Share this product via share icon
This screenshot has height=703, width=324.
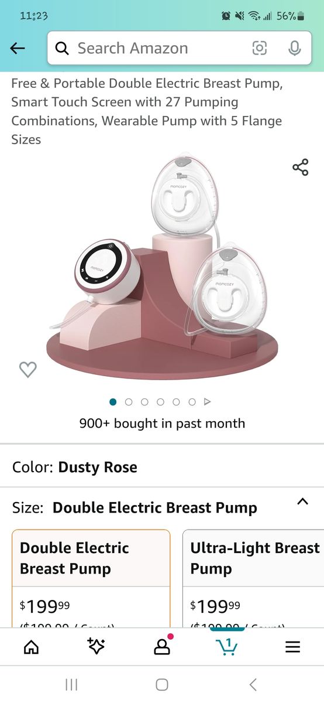pos(301,168)
